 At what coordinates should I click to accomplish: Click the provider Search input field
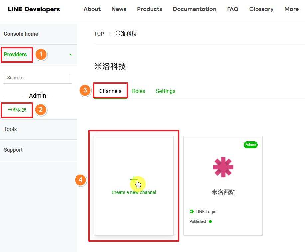click(37, 78)
